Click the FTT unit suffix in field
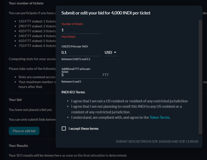The height and width of the screenshot is (160, 207). tap(106, 75)
